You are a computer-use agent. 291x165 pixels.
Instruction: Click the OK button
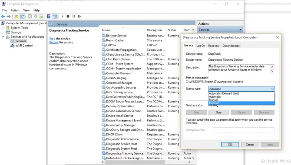coord(230,145)
